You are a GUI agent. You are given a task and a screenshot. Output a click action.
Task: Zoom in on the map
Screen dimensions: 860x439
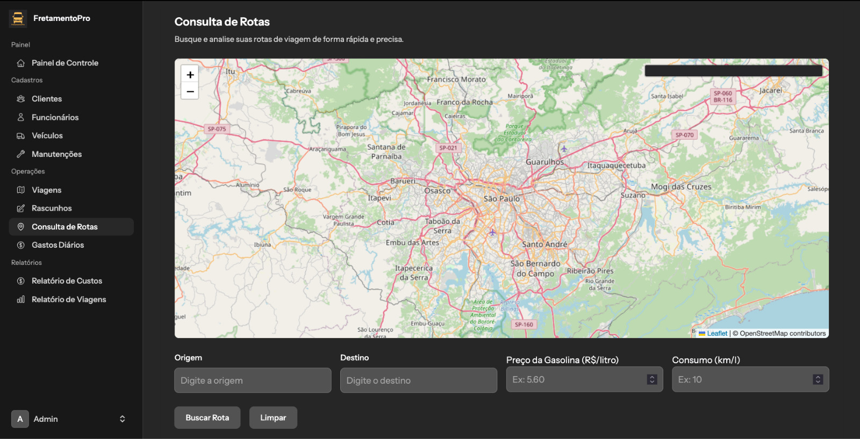(190, 75)
